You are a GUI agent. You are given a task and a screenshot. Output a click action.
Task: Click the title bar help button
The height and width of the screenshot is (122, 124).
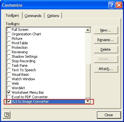click(111, 5)
